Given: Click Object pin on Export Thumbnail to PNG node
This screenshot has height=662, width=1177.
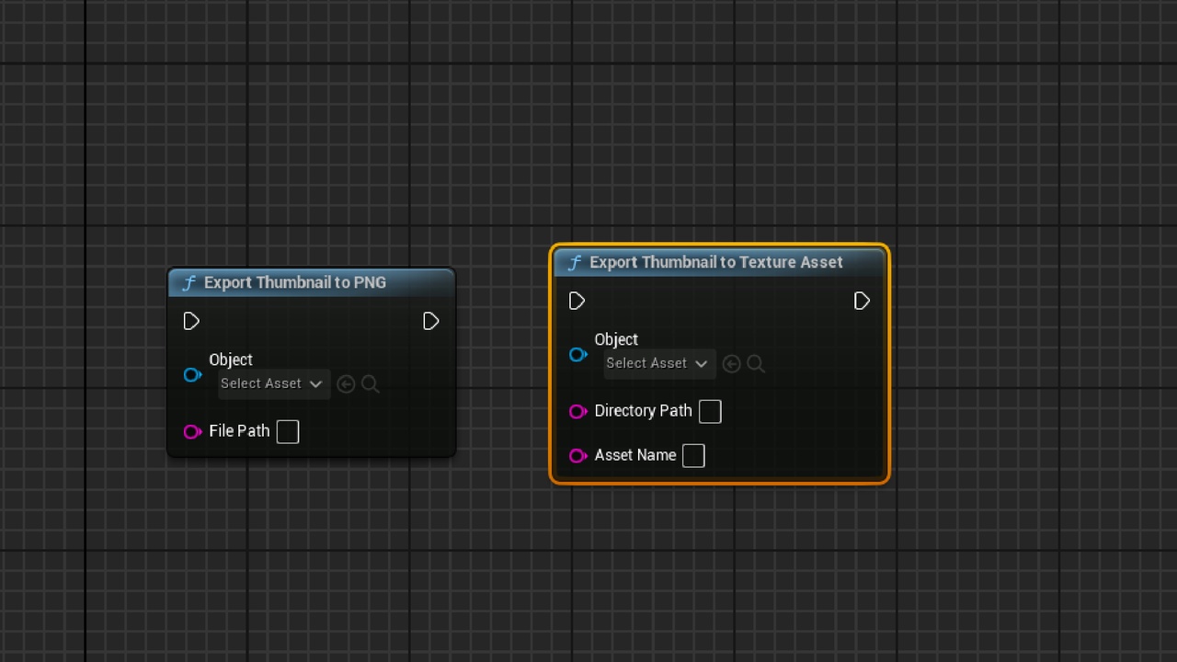Looking at the screenshot, I should click(192, 374).
